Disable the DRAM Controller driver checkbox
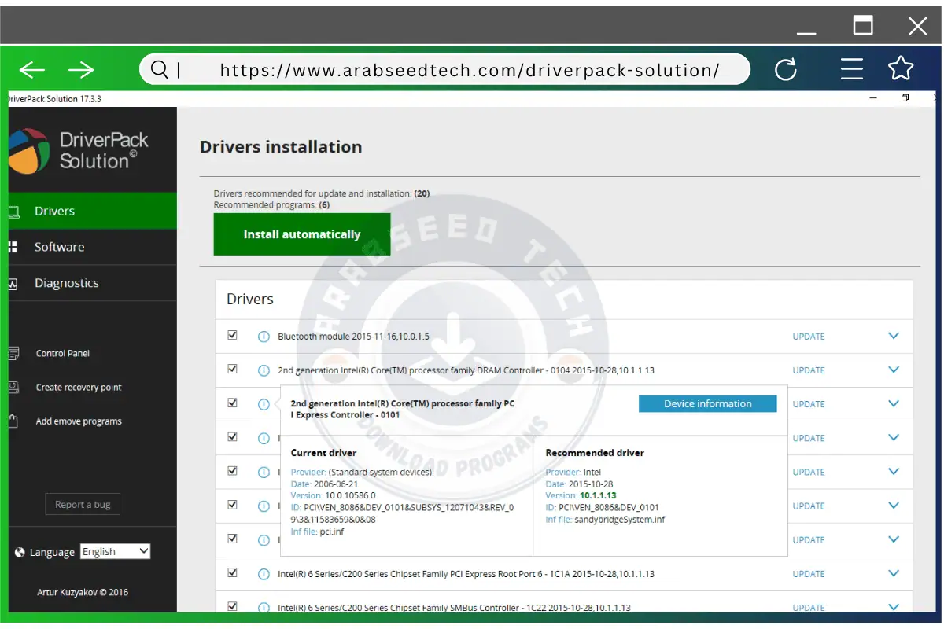944x629 pixels. tap(232, 369)
